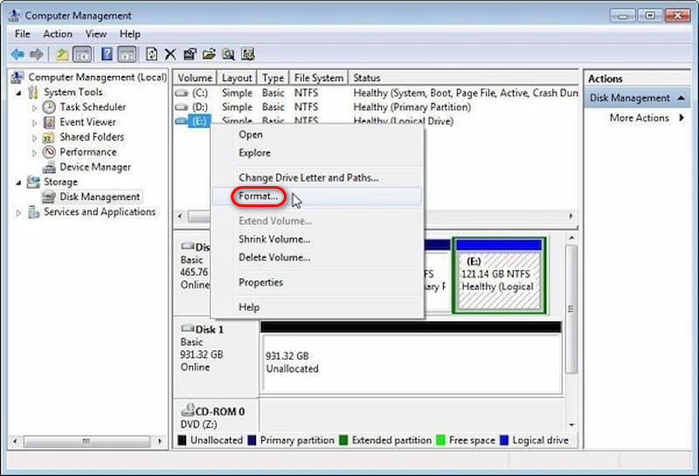Choose Shrink Volume... in context menu
This screenshot has width=699, height=476.
(317, 239)
